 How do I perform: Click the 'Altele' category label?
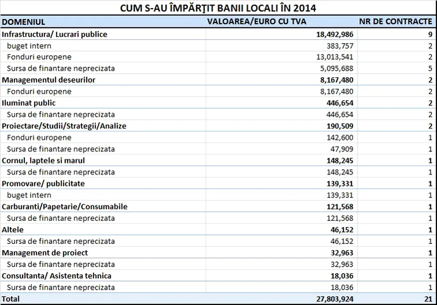click(13, 230)
